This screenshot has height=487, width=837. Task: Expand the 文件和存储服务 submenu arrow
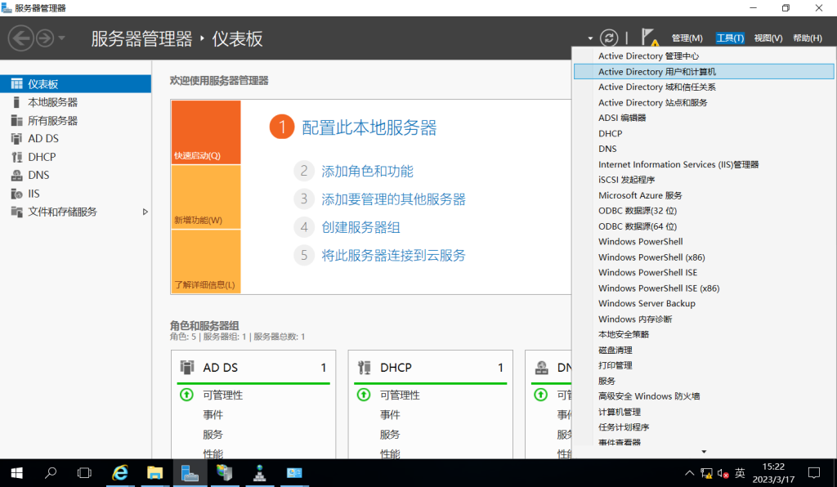(x=145, y=212)
